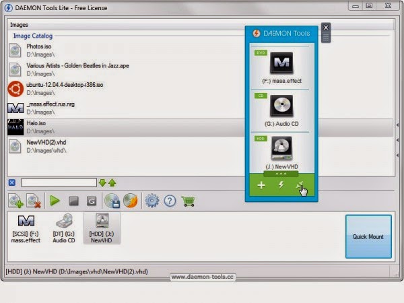Select the [SCSI] (F:) mass.effect drive
Viewport: 404px width, 303px height.
click(x=26, y=229)
